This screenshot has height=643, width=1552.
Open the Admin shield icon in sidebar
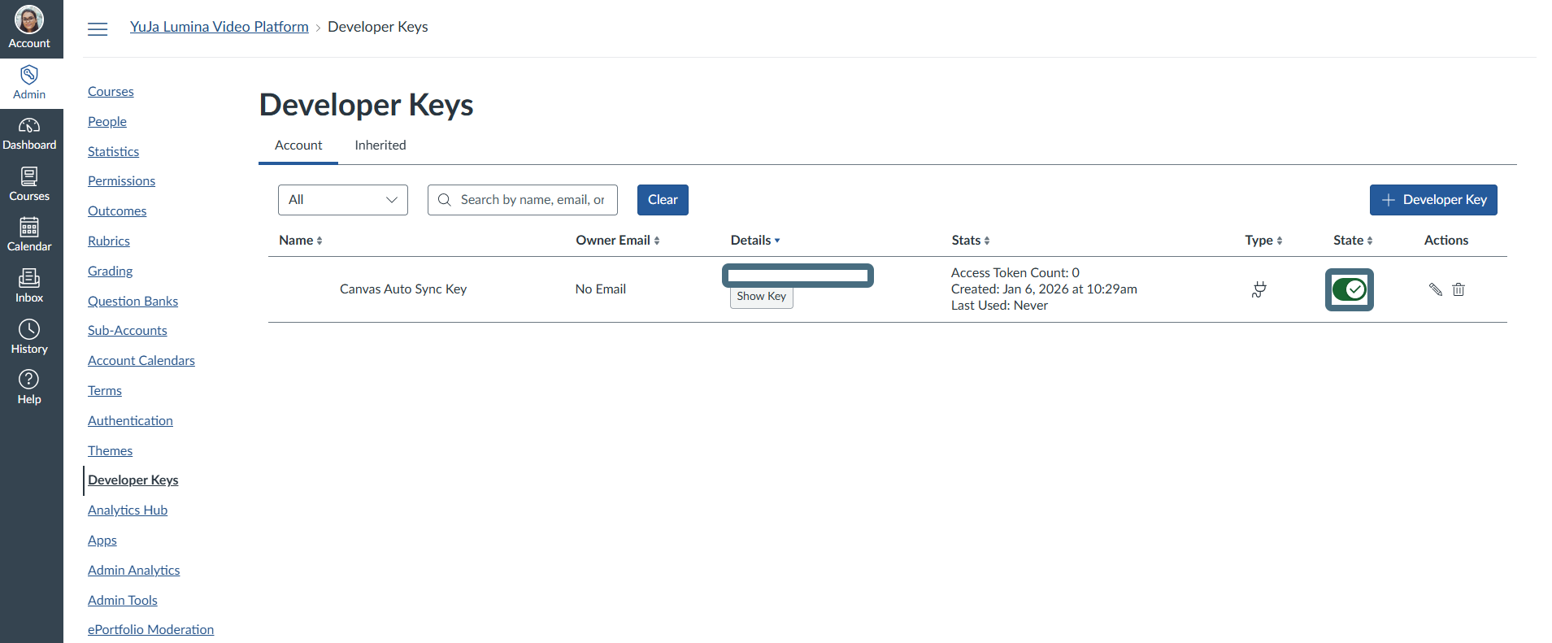pyautogui.click(x=29, y=75)
